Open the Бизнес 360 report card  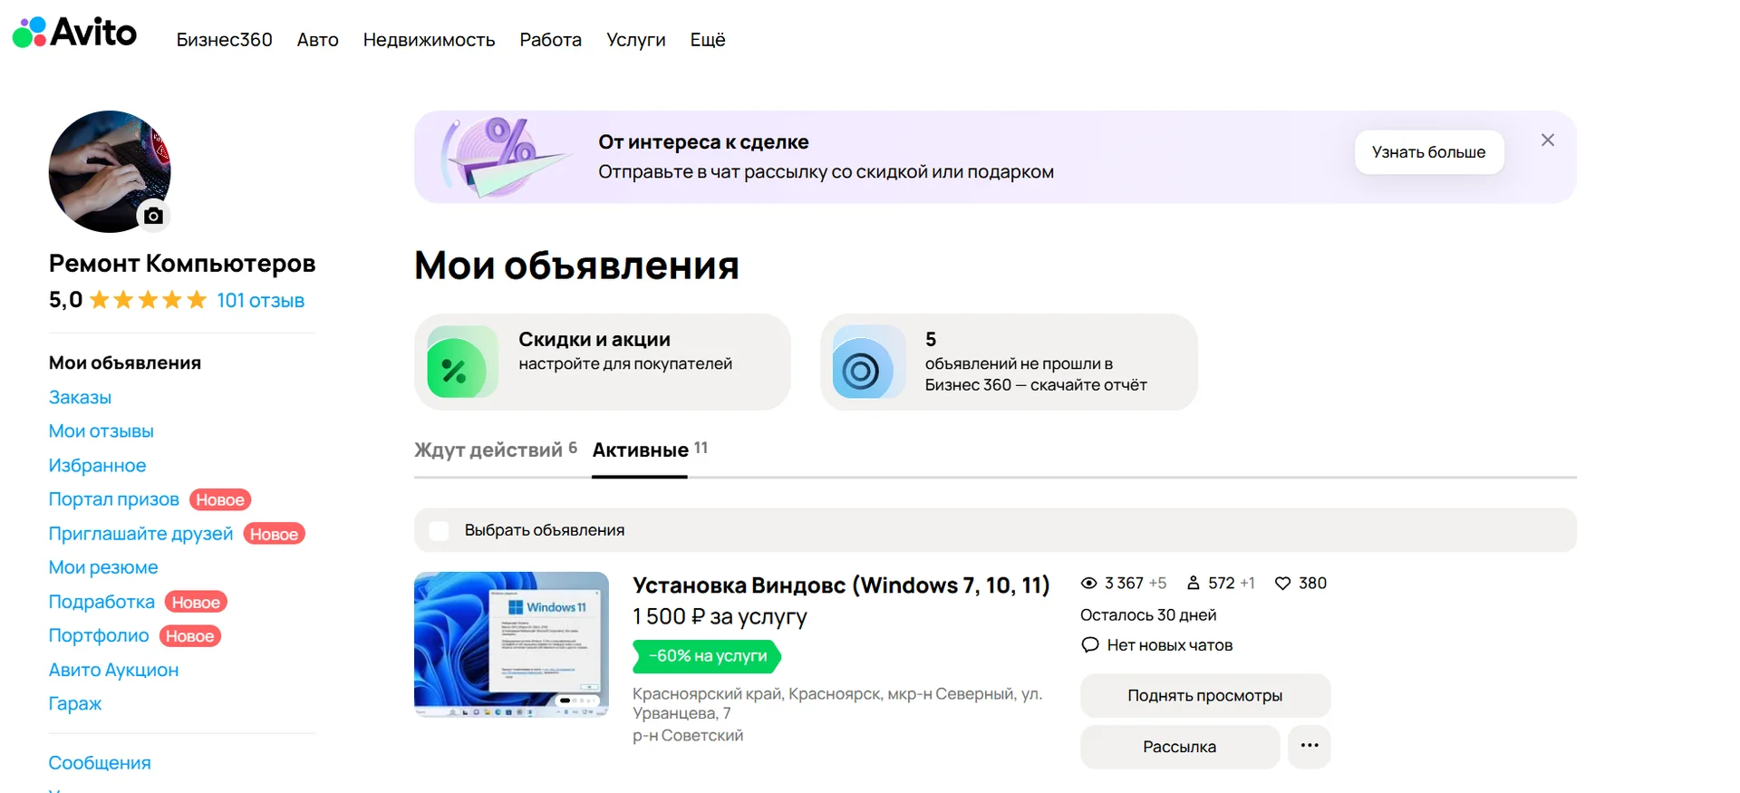point(1009,362)
